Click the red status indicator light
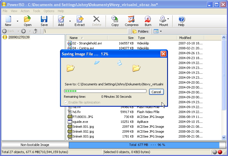 (x=220, y=152)
